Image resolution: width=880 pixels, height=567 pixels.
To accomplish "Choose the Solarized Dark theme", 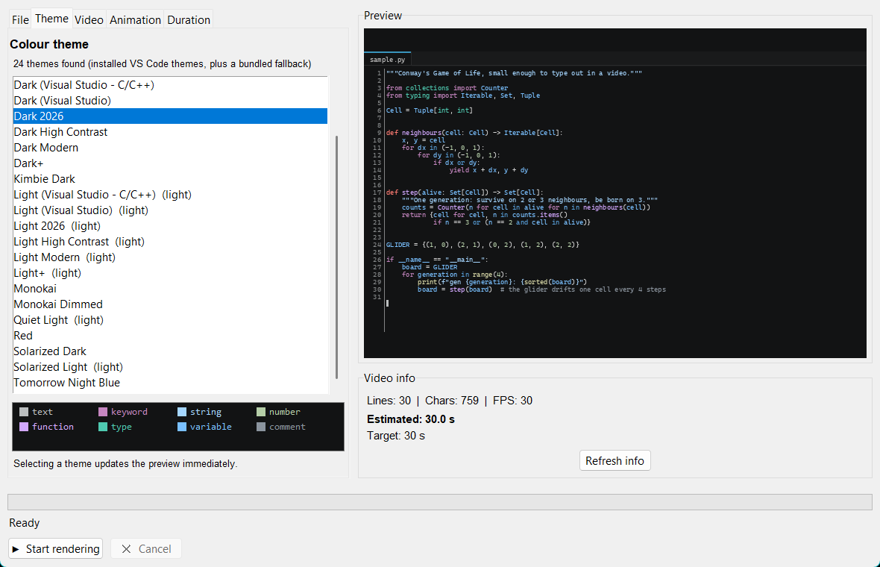I will pos(170,352).
